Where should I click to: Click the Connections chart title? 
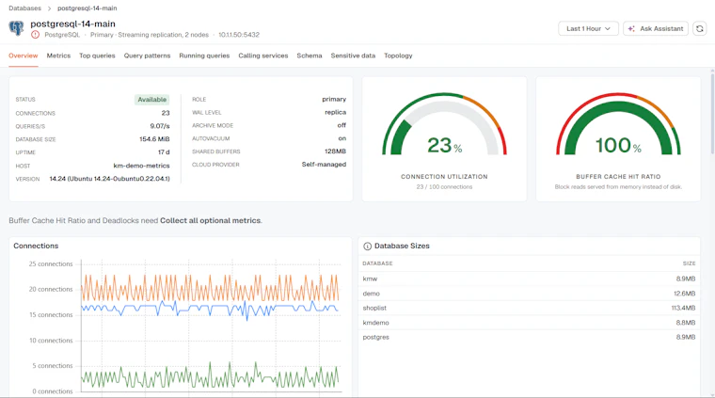click(x=36, y=246)
